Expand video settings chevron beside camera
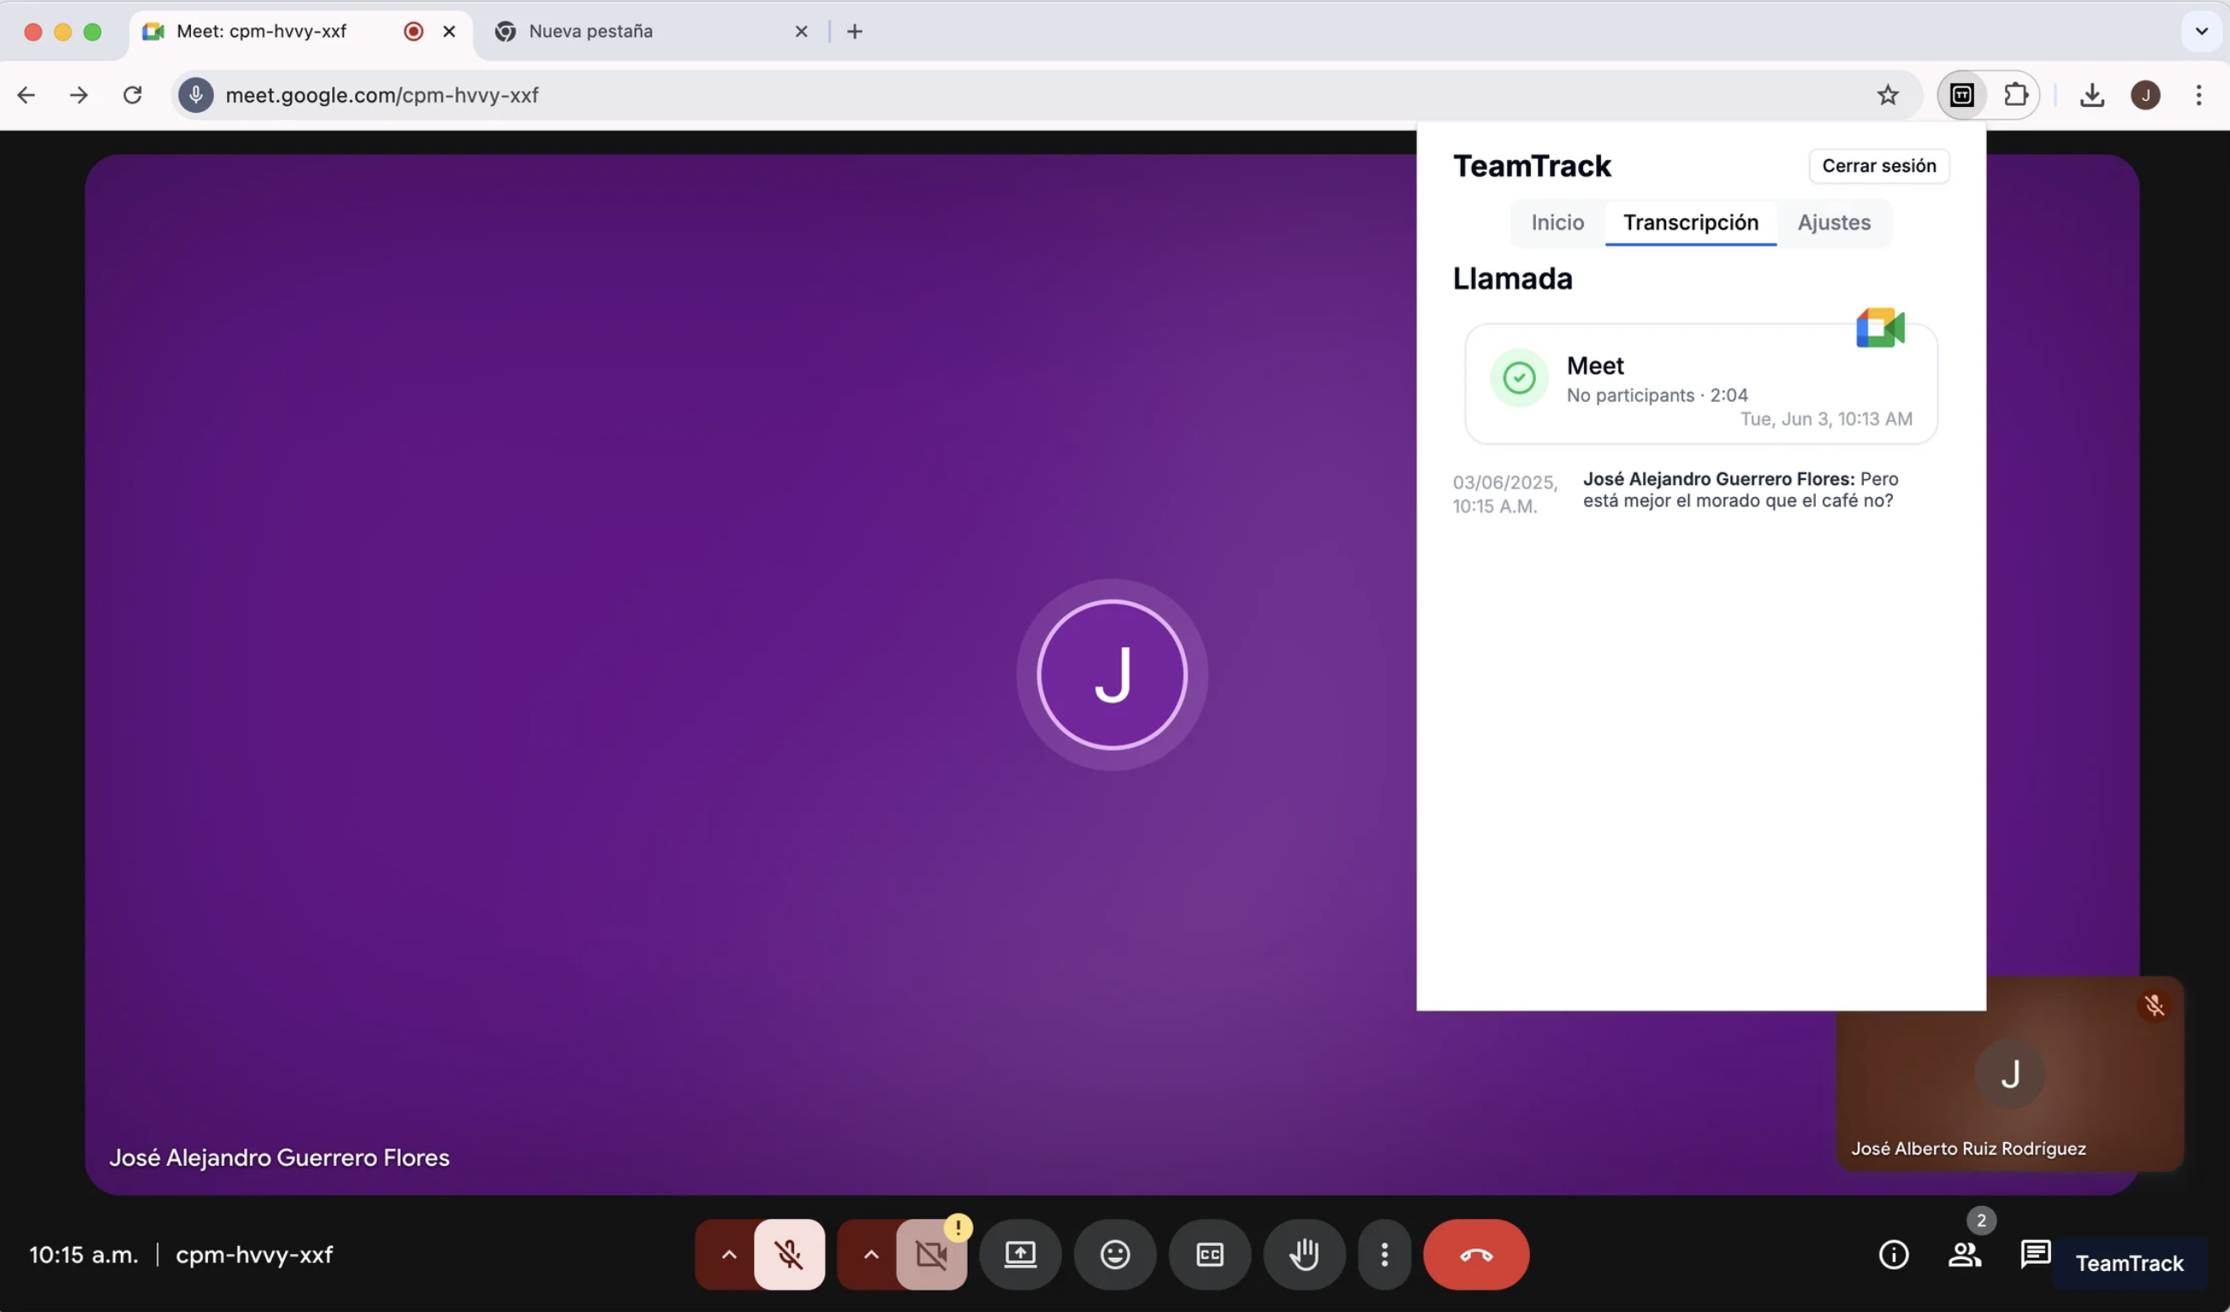 (x=871, y=1254)
